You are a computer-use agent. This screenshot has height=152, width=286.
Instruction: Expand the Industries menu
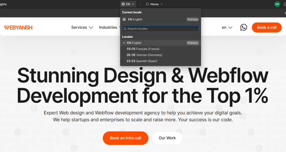[x=110, y=28]
